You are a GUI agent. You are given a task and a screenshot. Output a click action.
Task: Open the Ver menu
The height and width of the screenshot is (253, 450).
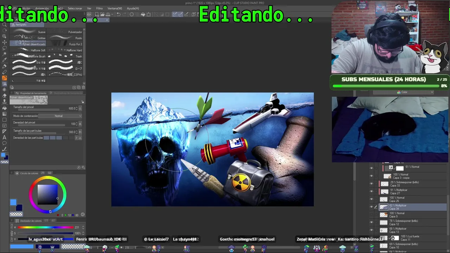point(89,8)
